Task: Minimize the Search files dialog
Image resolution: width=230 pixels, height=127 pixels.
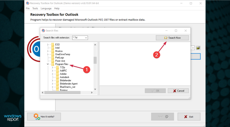Action: click(166, 31)
